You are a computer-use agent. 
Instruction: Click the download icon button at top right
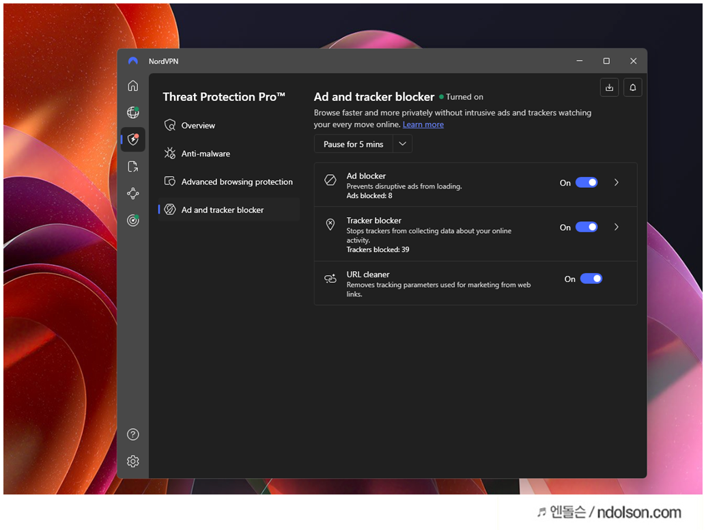609,87
